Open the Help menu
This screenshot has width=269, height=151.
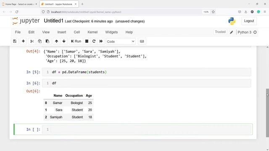coord(129,32)
